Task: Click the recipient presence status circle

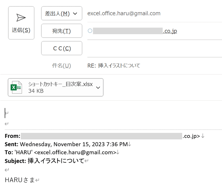Action: tap(90, 31)
